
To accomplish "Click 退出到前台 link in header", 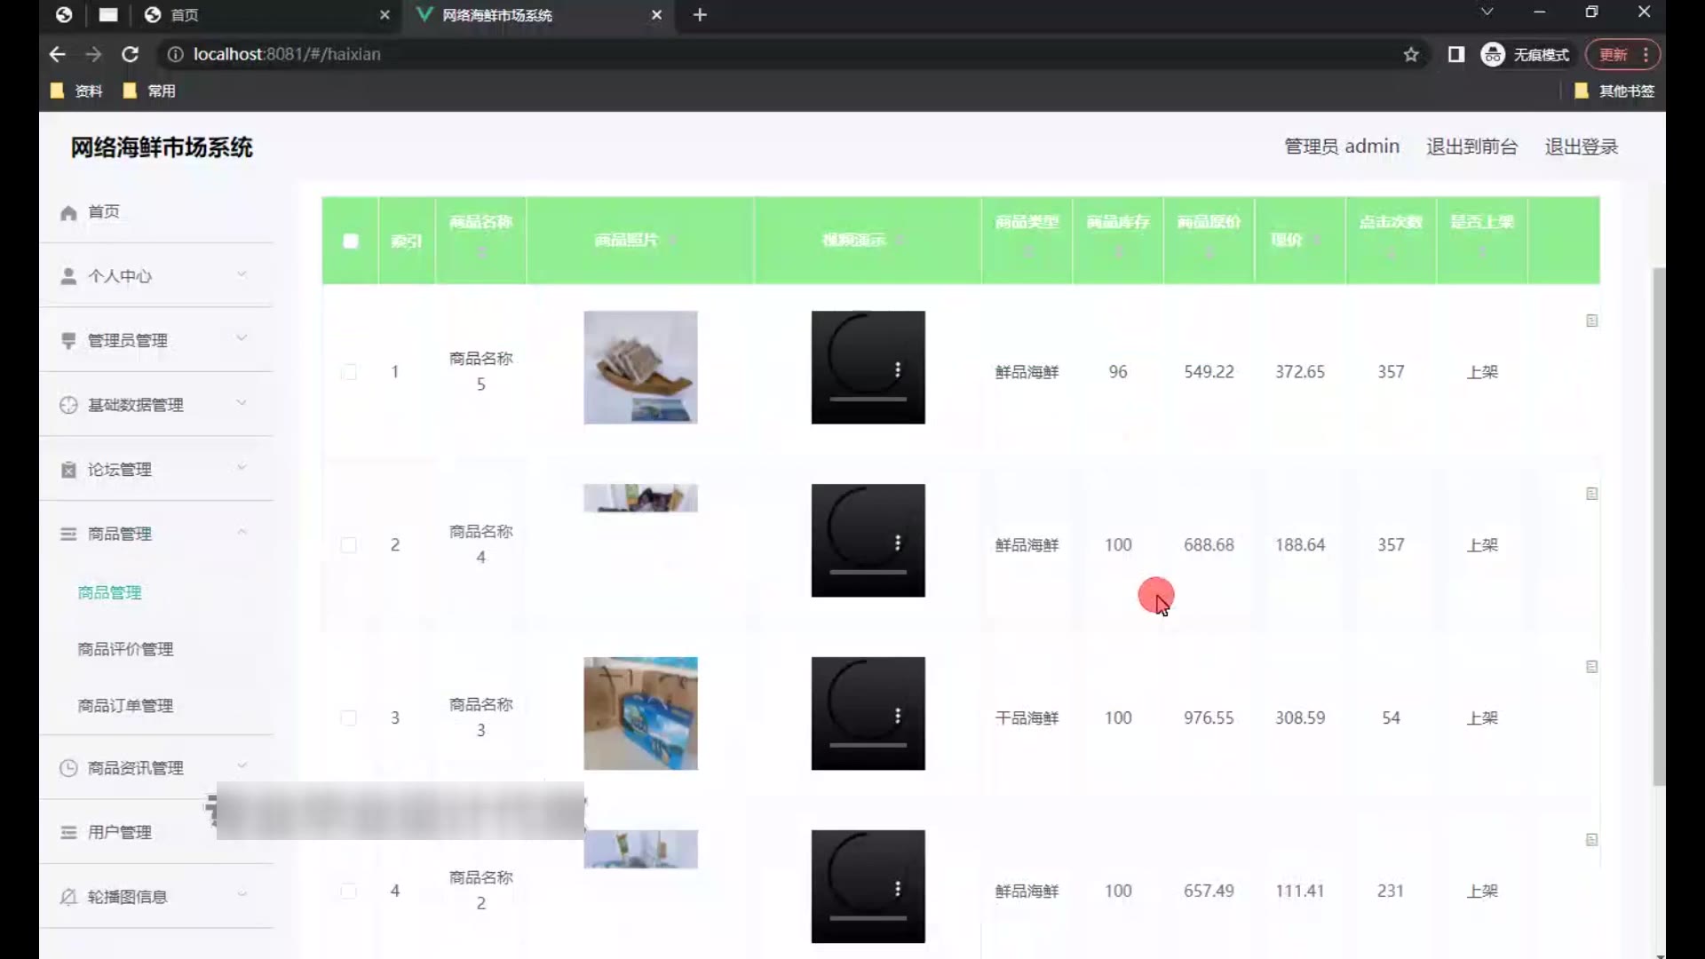I will (1471, 147).
